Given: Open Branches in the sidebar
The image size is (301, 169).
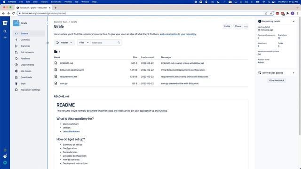Looking at the screenshot, I should click(29, 46).
